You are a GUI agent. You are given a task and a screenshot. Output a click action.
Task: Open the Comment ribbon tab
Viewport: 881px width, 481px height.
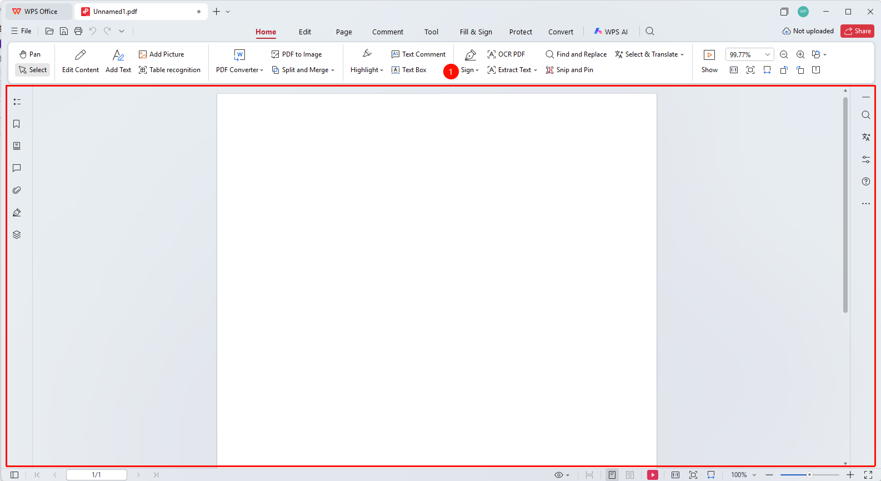click(388, 32)
